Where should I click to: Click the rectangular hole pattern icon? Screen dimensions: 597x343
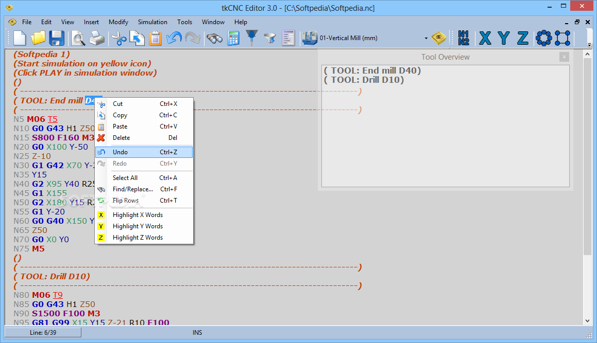(x=562, y=38)
